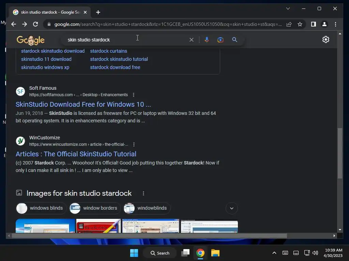Click the WinCustomize site favicon
The image size is (349, 261).
click(20, 141)
